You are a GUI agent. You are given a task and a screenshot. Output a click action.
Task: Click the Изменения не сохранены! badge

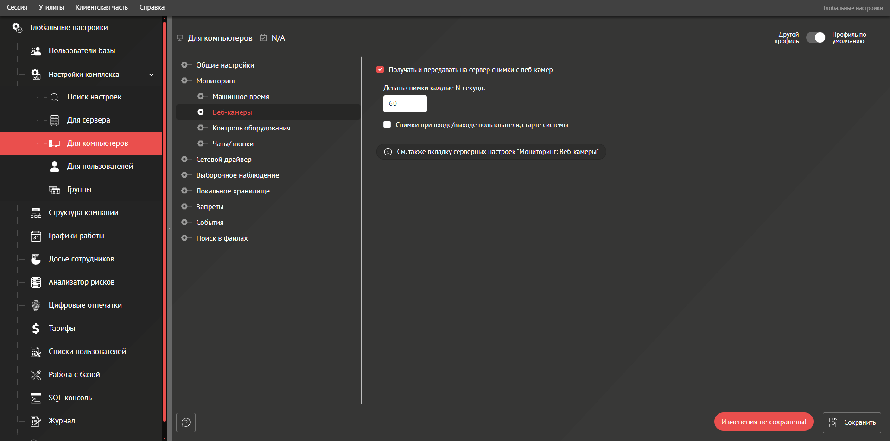tap(763, 422)
